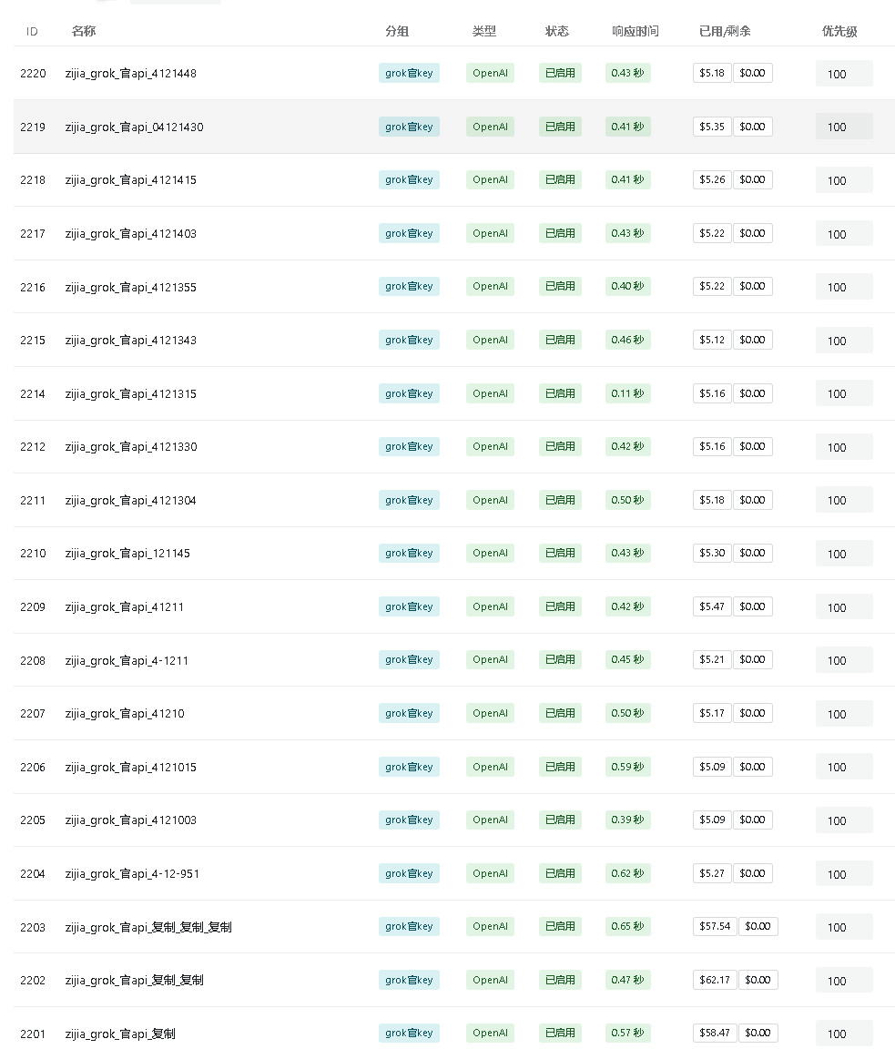Edit priority field for channel 2214

point(844,393)
